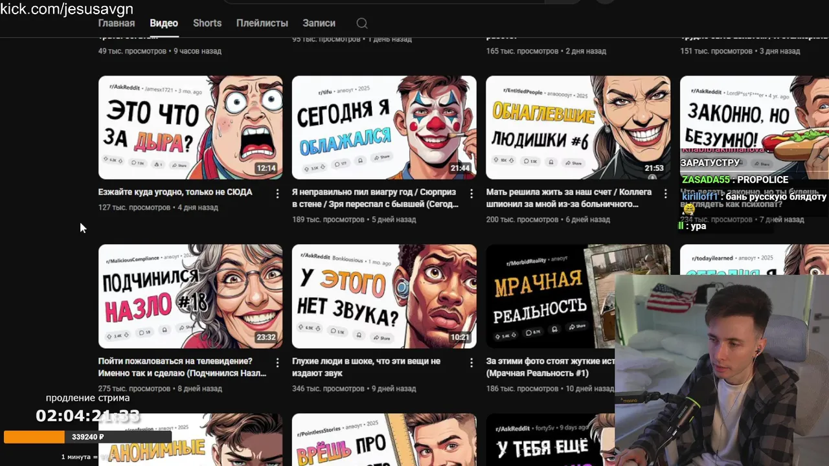Switch to the Shorts tab
Viewport: 829px width, 466px height.
click(207, 23)
